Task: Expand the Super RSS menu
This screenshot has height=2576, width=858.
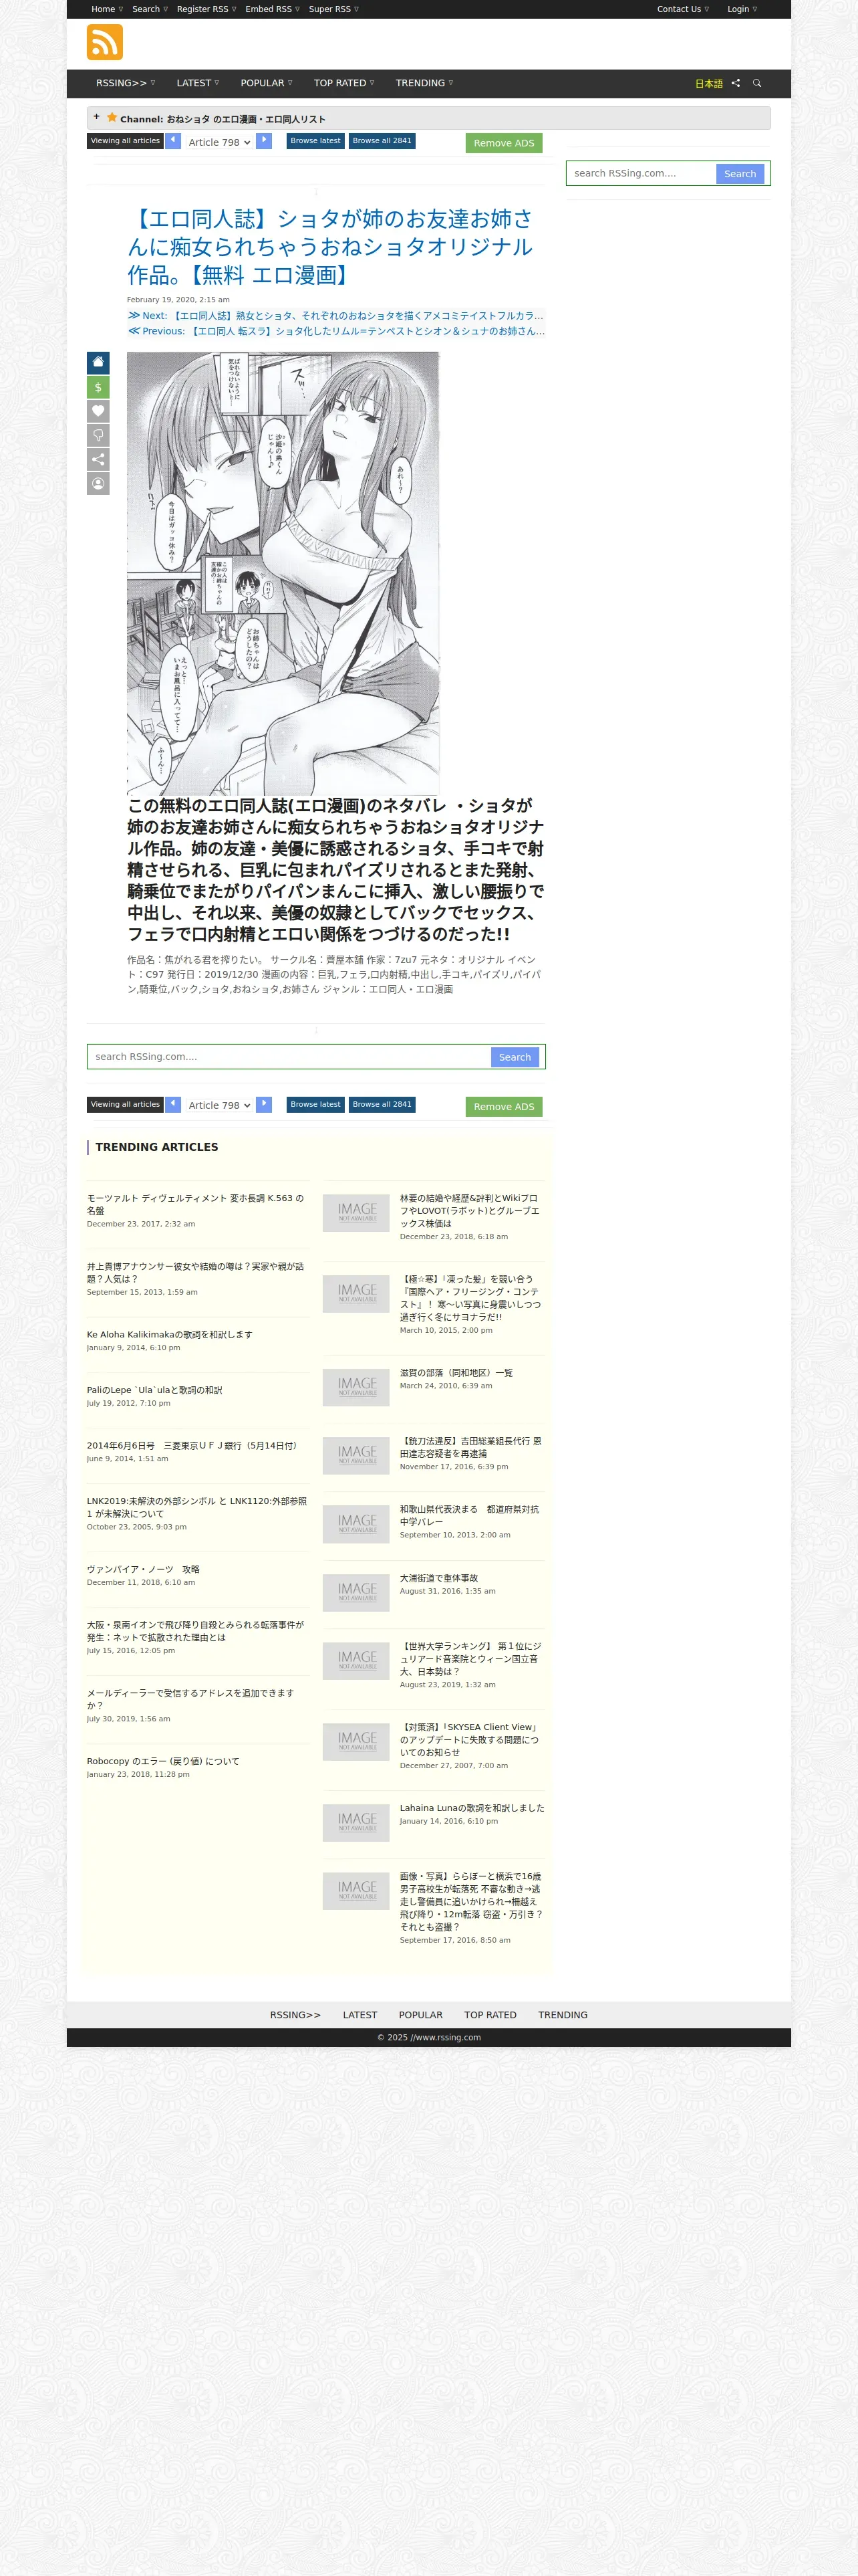Action: [333, 9]
